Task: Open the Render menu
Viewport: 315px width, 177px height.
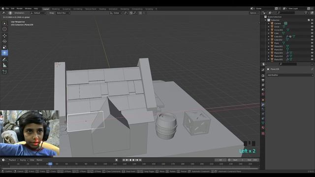Action: [x=20, y=9]
